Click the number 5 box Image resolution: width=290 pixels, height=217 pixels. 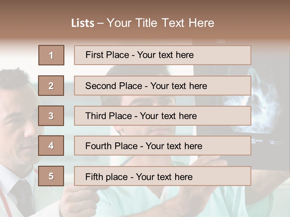pyautogui.click(x=51, y=176)
